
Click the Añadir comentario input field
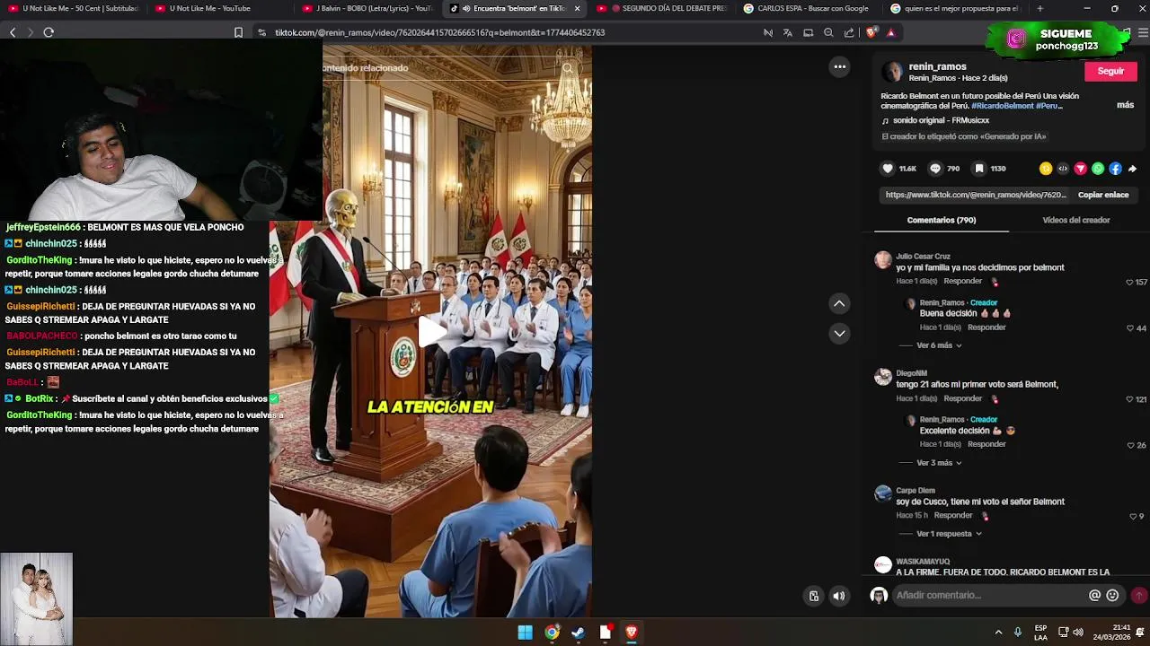pos(988,595)
